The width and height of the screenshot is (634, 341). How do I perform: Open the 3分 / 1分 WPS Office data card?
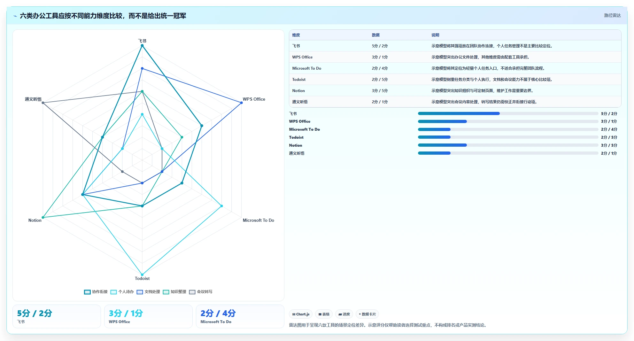click(148, 316)
